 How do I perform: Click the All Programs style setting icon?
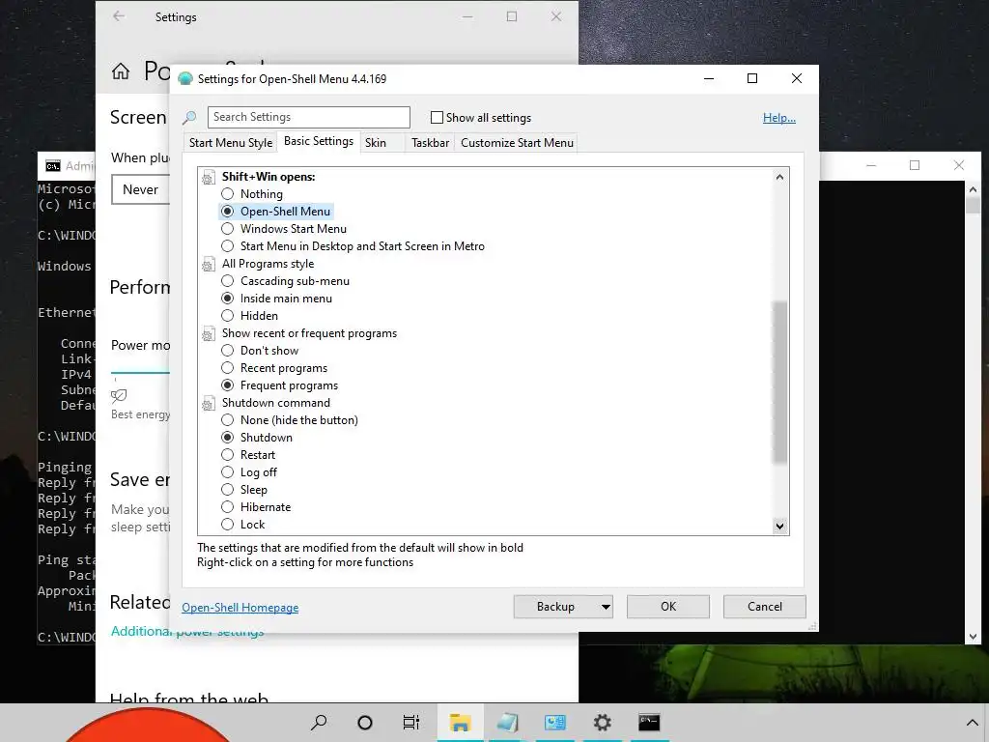[209, 265]
